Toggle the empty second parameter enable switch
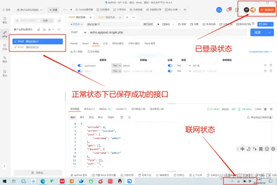Viewport: 277px width, 185px height. tap(80, 71)
